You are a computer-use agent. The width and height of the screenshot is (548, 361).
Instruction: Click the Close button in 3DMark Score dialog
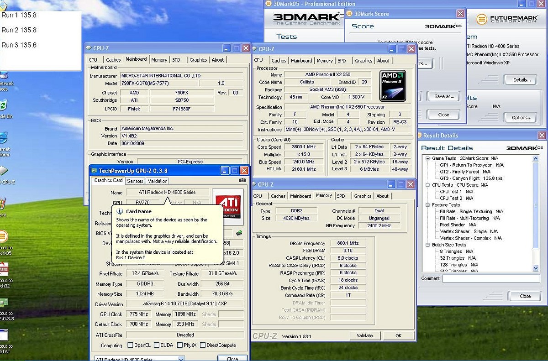444,115
